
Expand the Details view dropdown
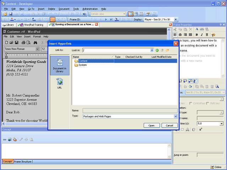[124, 14]
